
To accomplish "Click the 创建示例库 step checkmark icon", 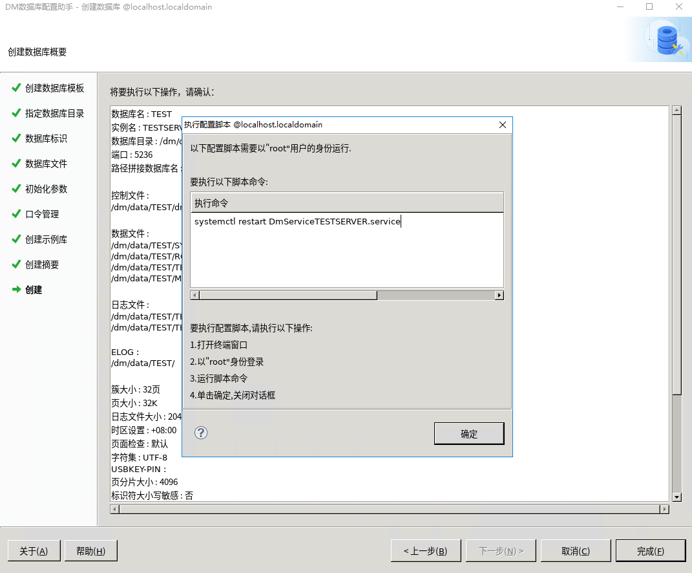I will click(16, 239).
